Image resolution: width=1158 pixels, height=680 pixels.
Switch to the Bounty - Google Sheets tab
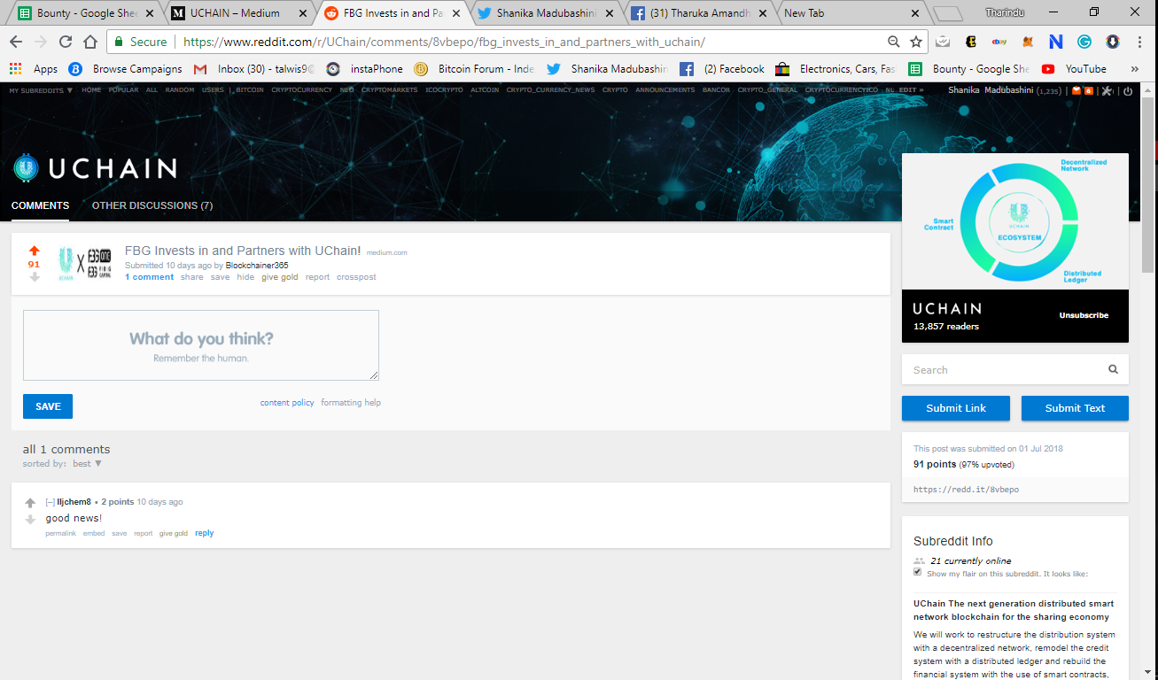[86, 13]
